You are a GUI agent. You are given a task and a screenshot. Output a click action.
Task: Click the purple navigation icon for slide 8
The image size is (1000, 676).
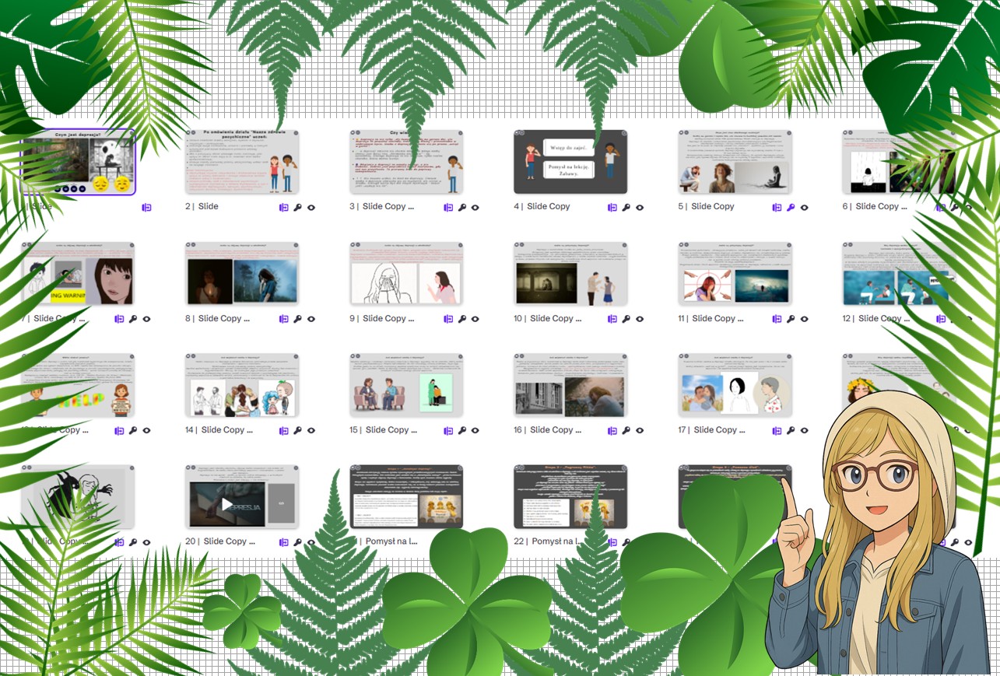(x=284, y=319)
